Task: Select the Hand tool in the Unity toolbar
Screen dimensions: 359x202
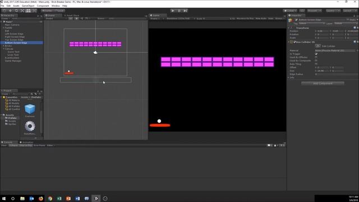Action: 4,11
